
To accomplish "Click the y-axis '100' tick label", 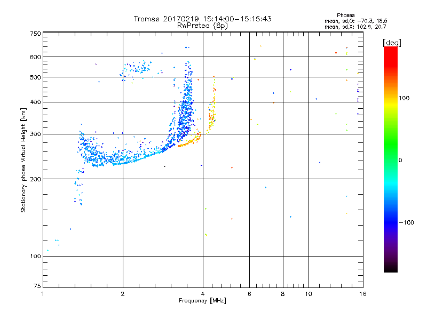I will coord(35,257).
